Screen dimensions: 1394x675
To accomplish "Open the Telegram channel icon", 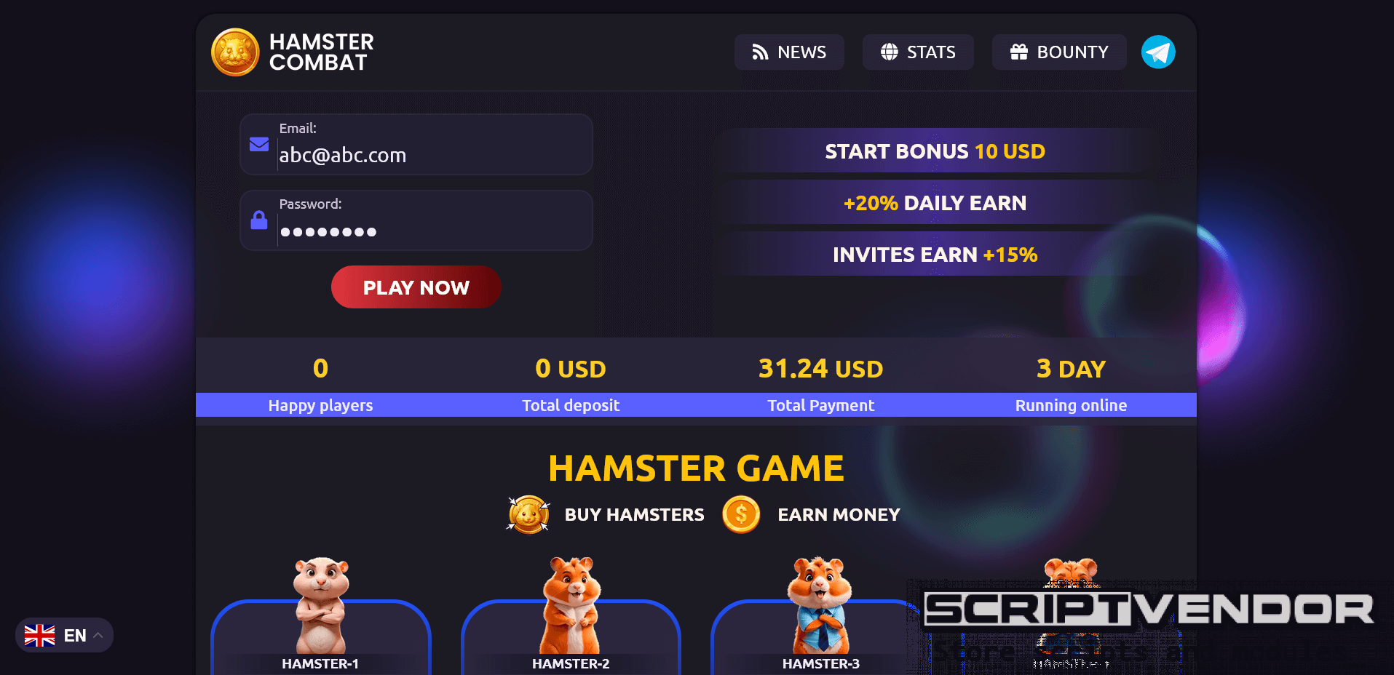I will [x=1157, y=52].
